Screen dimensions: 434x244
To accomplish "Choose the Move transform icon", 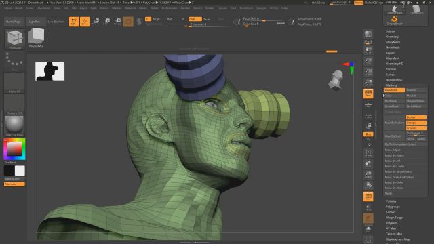I will pyautogui.click(x=96, y=22).
